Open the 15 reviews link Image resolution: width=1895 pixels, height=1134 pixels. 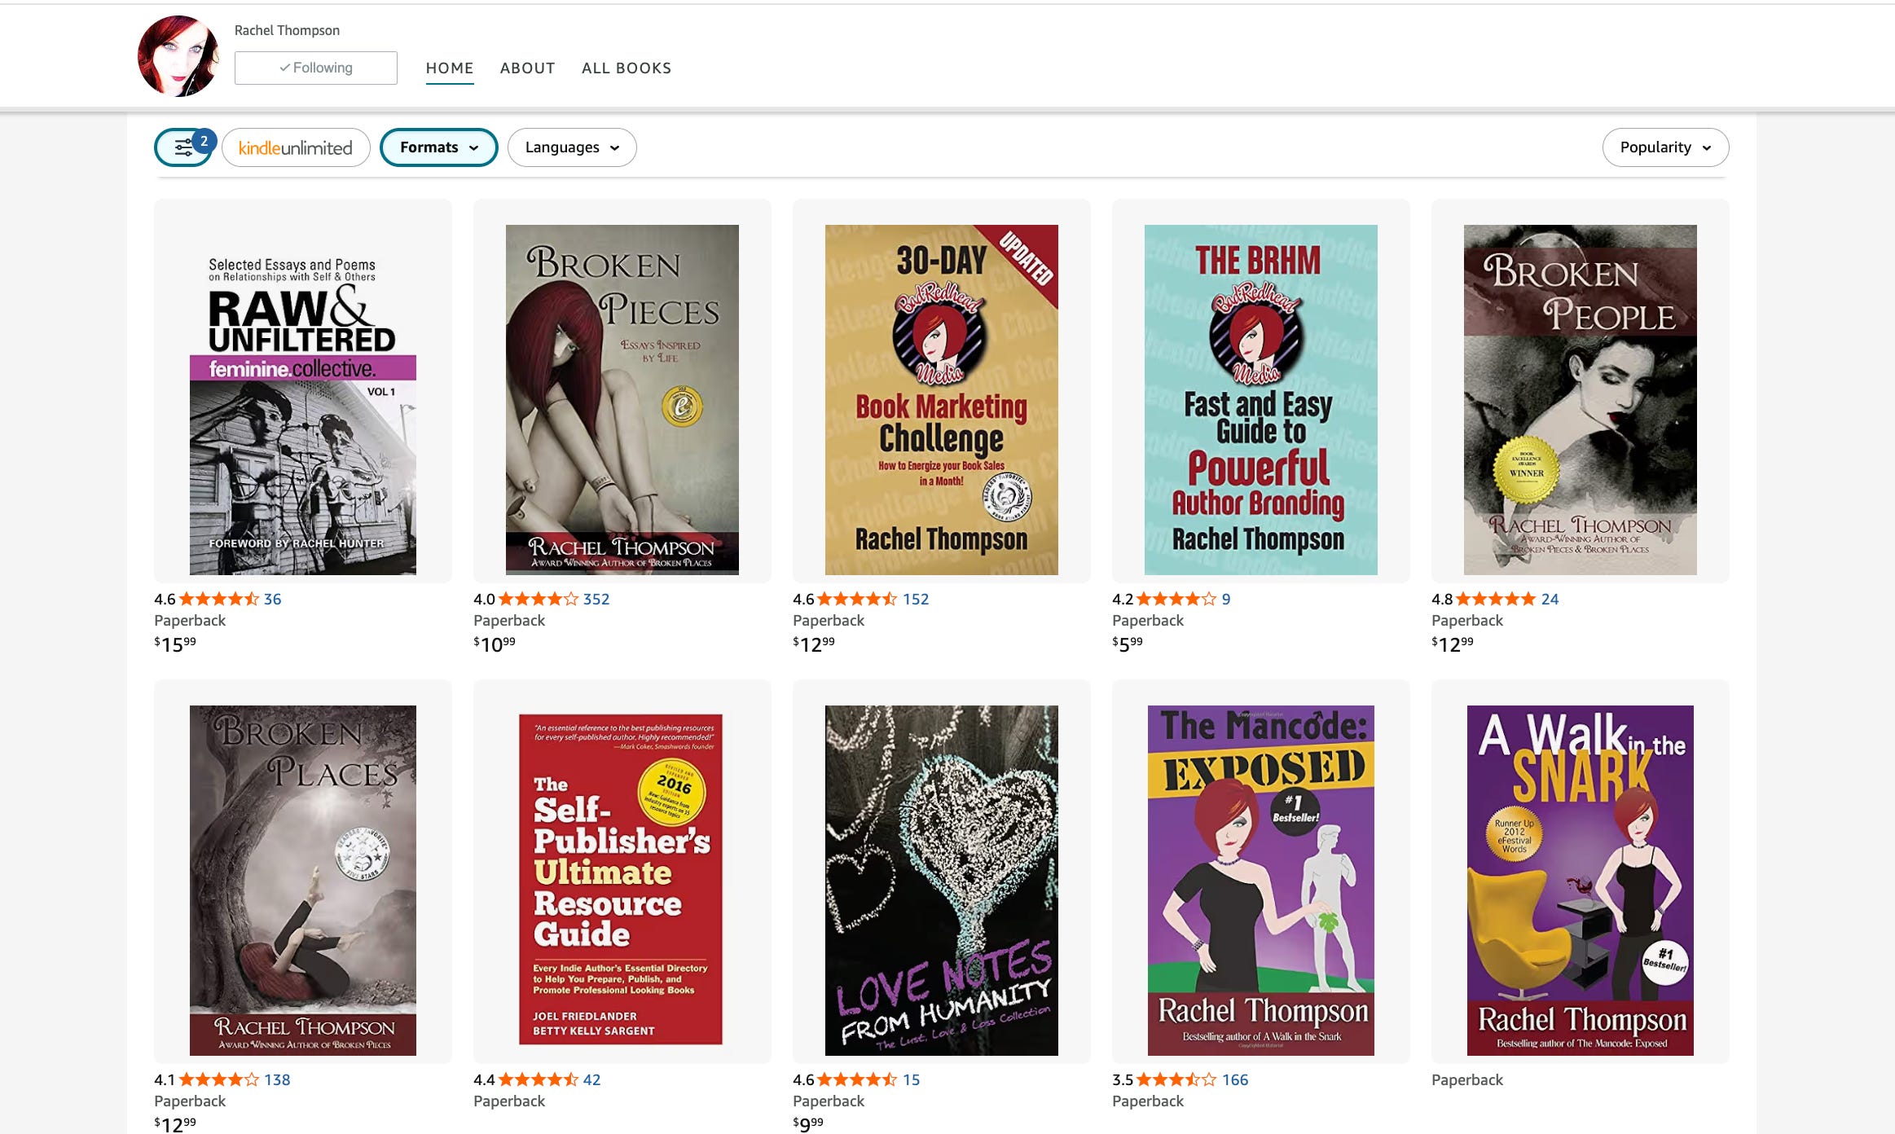pyautogui.click(x=912, y=1079)
